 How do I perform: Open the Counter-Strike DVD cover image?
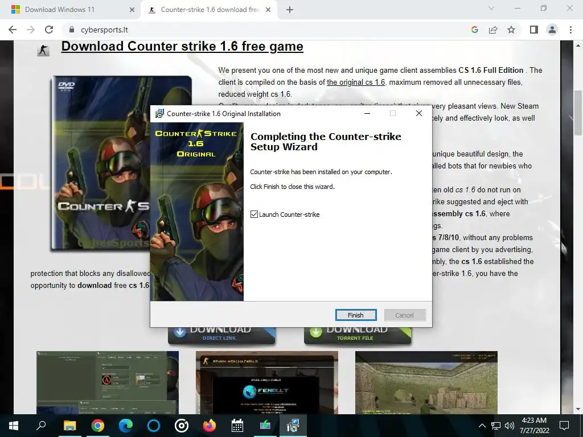tap(100, 163)
